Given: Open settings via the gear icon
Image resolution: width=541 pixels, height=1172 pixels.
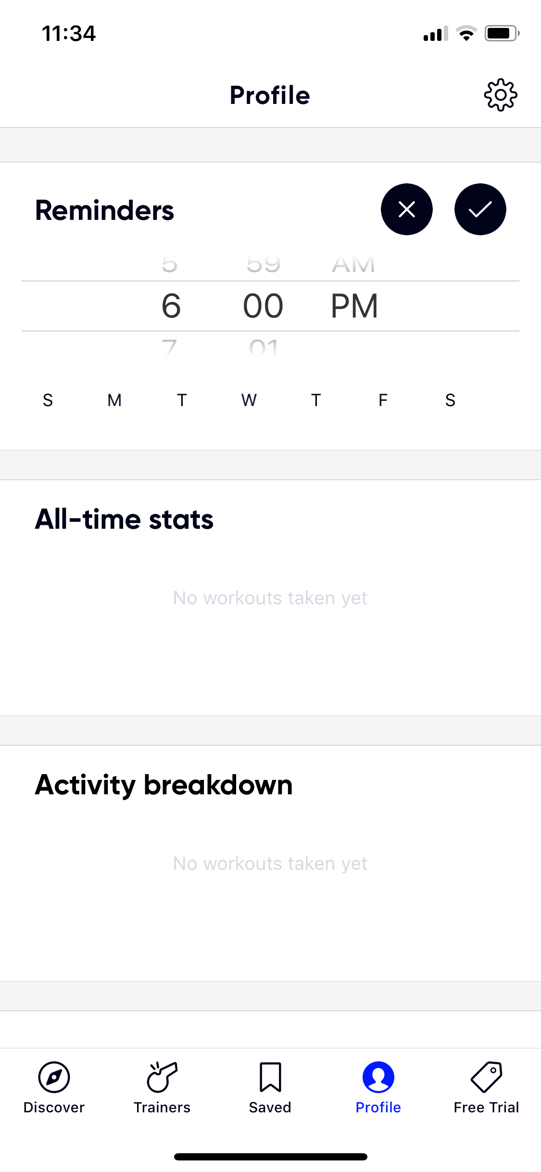Looking at the screenshot, I should (x=501, y=95).
